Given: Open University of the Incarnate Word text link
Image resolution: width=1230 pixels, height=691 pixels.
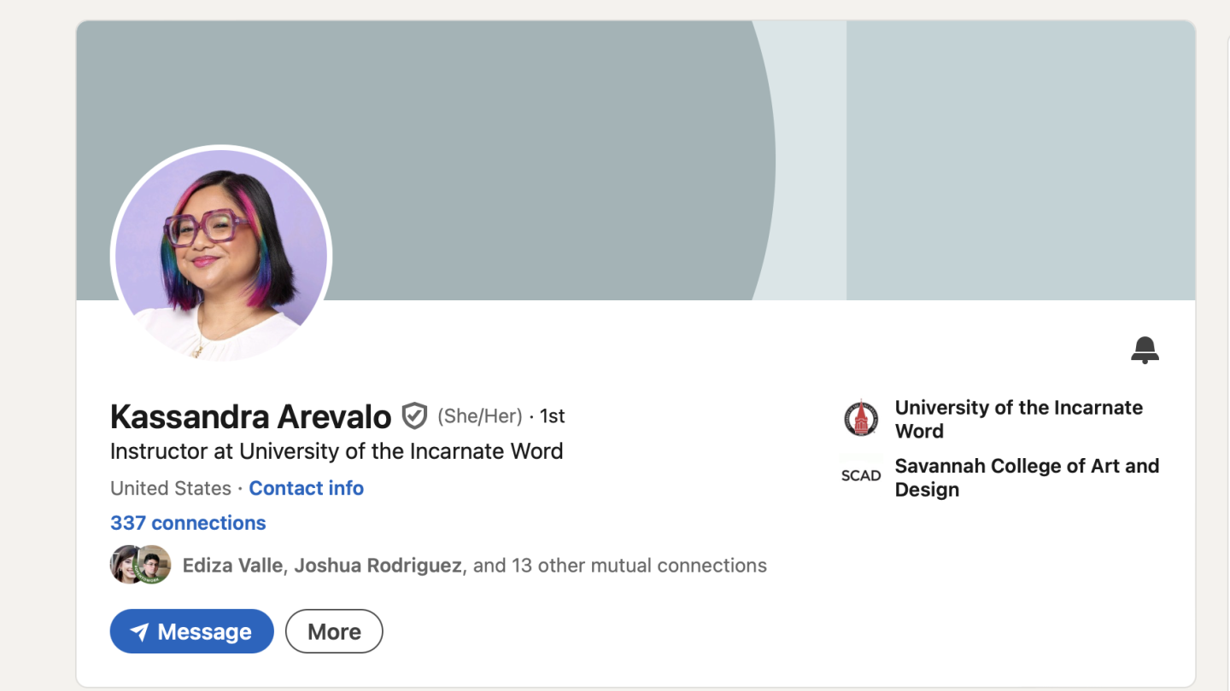Looking at the screenshot, I should [x=1019, y=419].
